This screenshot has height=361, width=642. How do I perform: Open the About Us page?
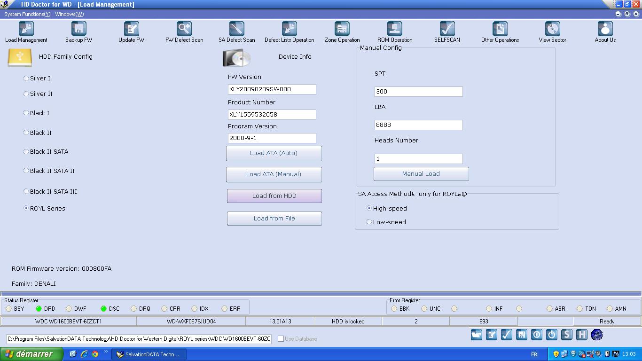coord(605,32)
